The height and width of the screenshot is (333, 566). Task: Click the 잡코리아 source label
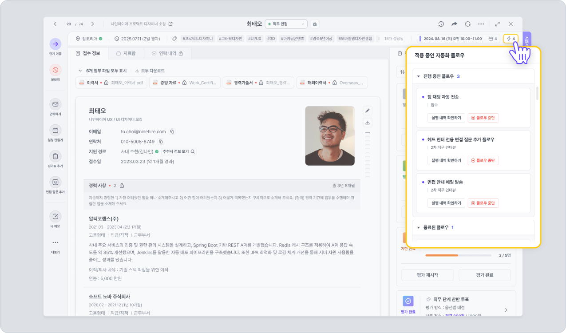tap(90, 39)
